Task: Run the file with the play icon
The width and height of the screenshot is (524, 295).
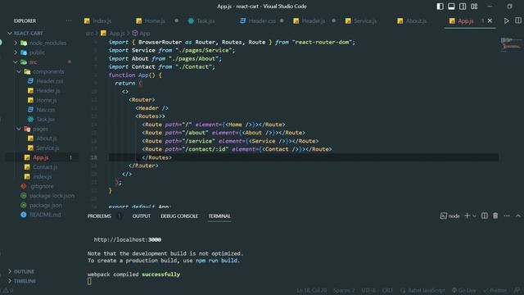Action: (x=507, y=20)
